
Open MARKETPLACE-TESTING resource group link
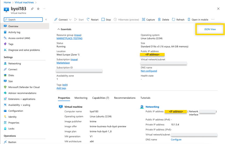69,38
